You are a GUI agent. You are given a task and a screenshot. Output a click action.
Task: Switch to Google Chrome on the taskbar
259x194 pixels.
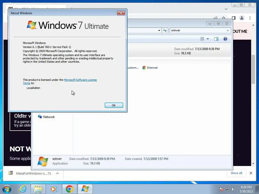tap(69, 189)
